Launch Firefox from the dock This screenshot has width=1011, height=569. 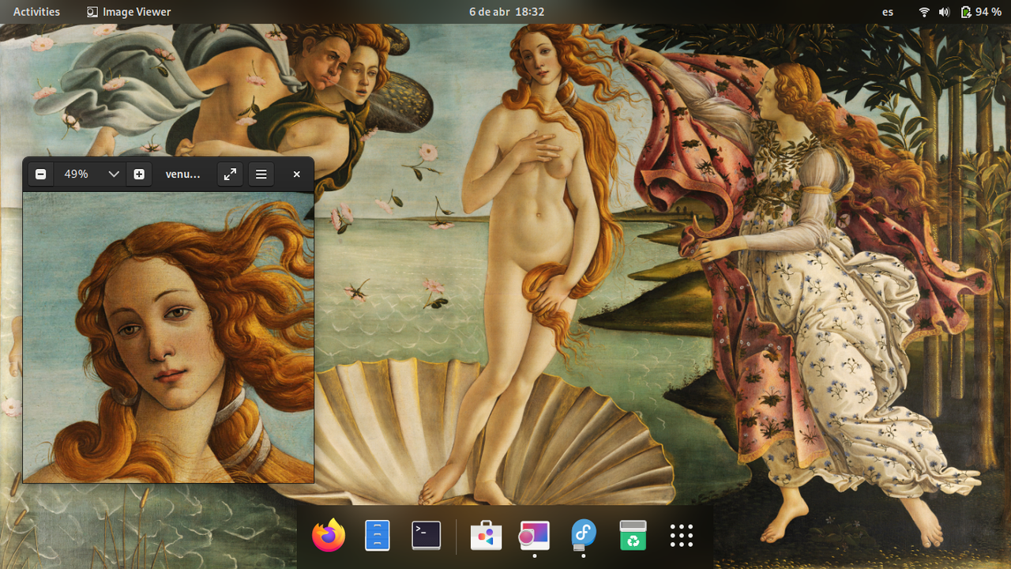tap(329, 536)
